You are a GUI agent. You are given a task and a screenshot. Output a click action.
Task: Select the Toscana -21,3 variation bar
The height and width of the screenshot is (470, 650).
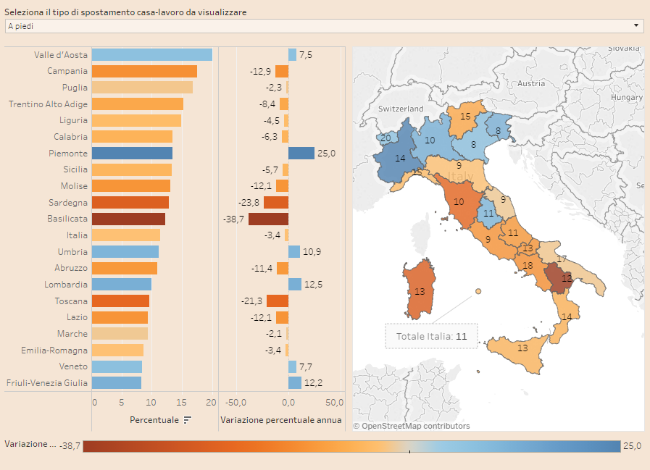point(277,301)
